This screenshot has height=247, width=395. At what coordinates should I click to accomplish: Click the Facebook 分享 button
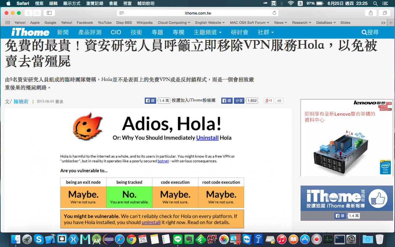[239, 101]
